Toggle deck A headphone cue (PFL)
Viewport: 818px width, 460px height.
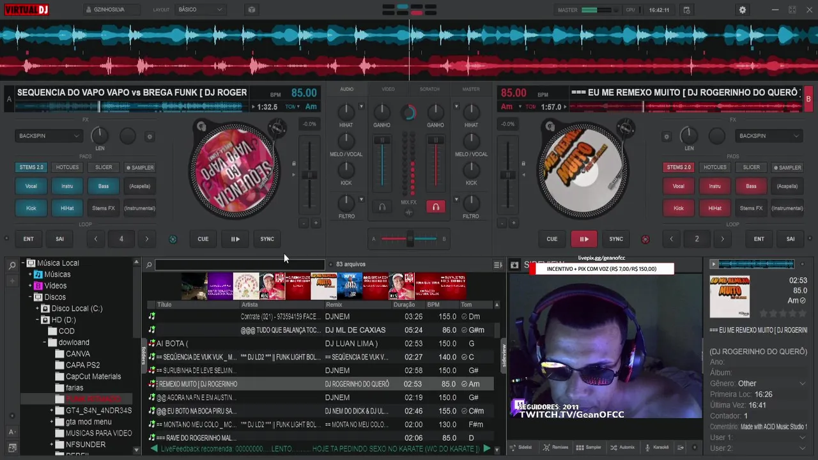(382, 206)
